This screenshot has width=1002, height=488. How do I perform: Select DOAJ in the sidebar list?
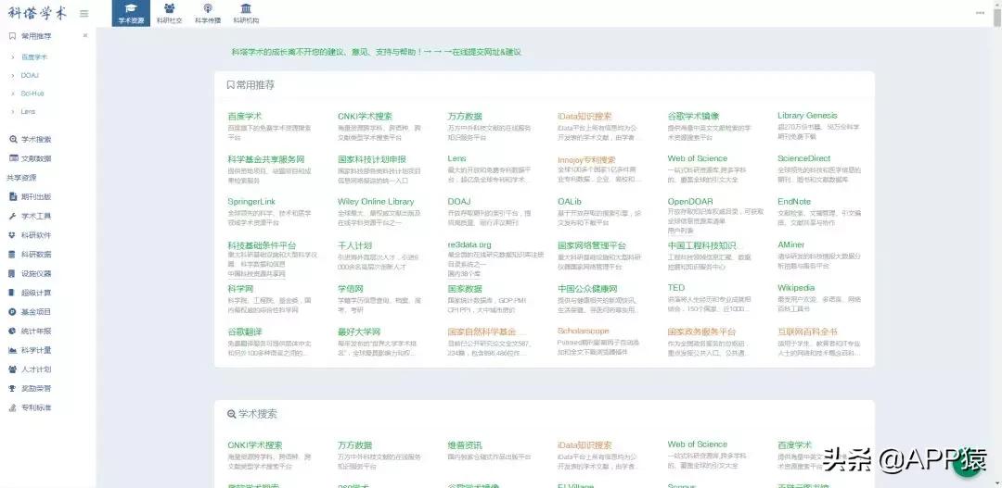click(x=30, y=75)
